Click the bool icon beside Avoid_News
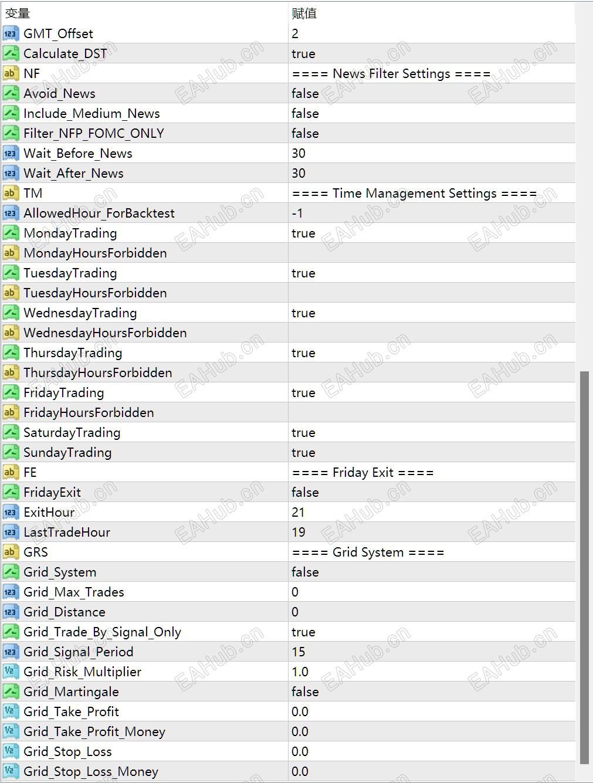The width and height of the screenshot is (593, 783). 11,93
